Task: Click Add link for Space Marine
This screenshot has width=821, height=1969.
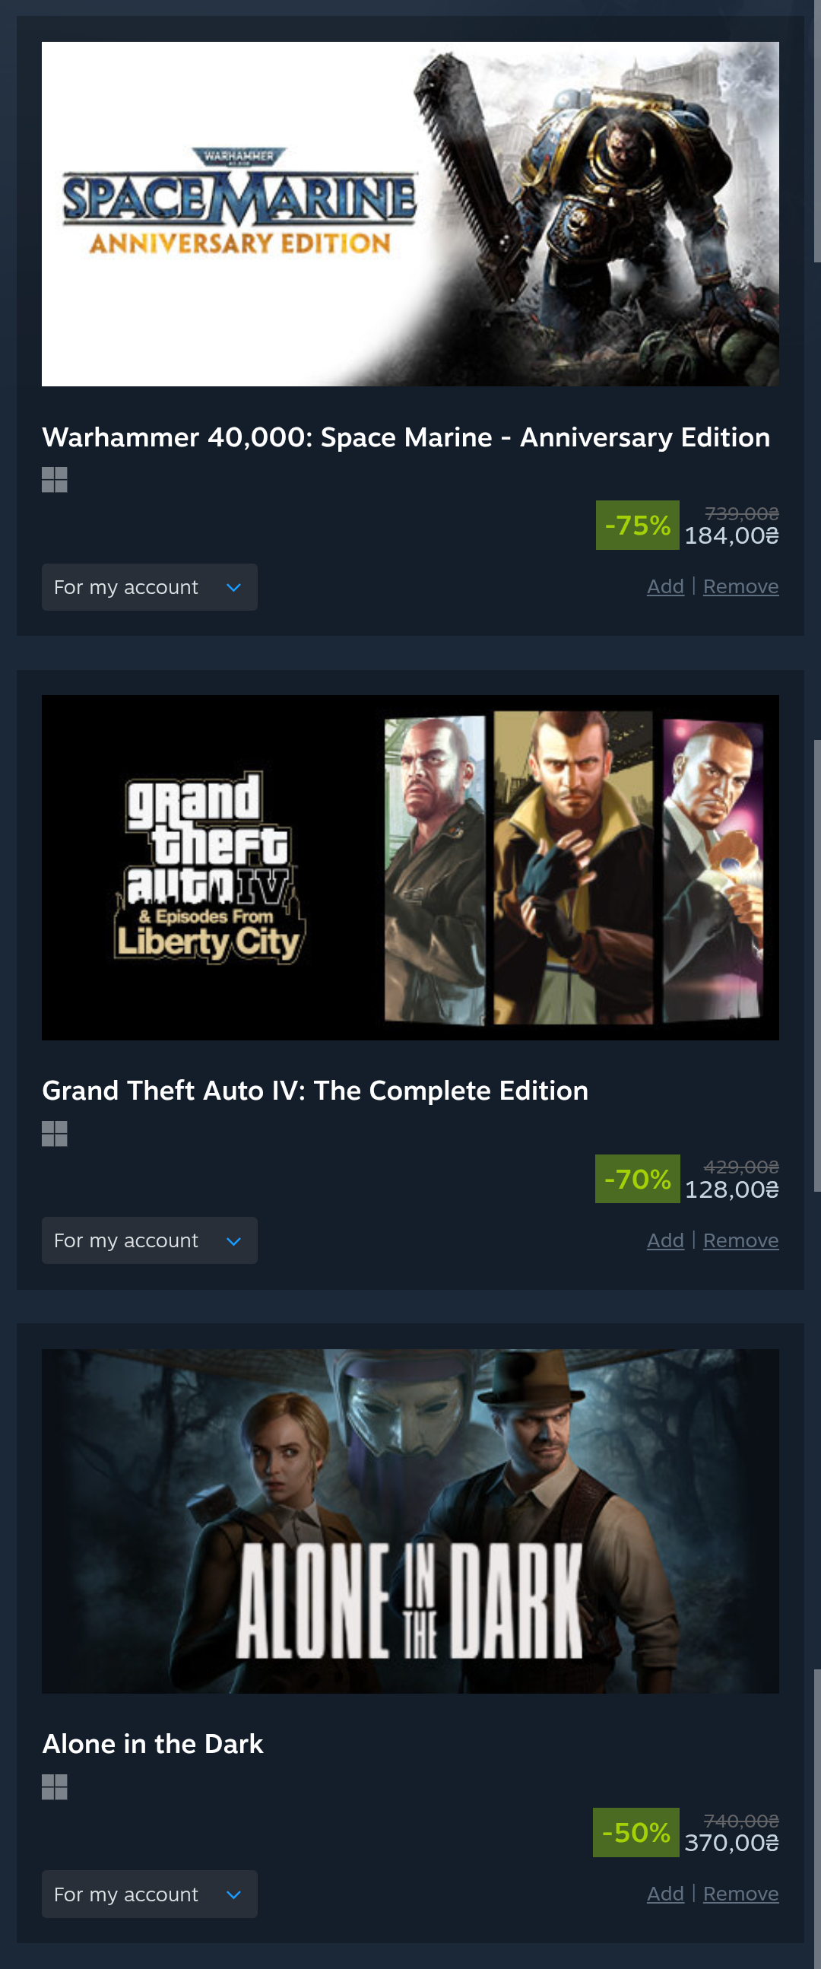Action: pyautogui.click(x=664, y=586)
